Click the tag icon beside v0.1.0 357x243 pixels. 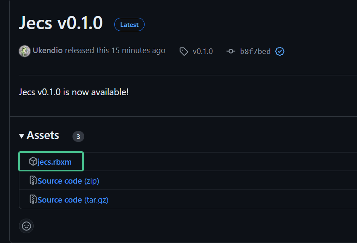pyautogui.click(x=184, y=51)
